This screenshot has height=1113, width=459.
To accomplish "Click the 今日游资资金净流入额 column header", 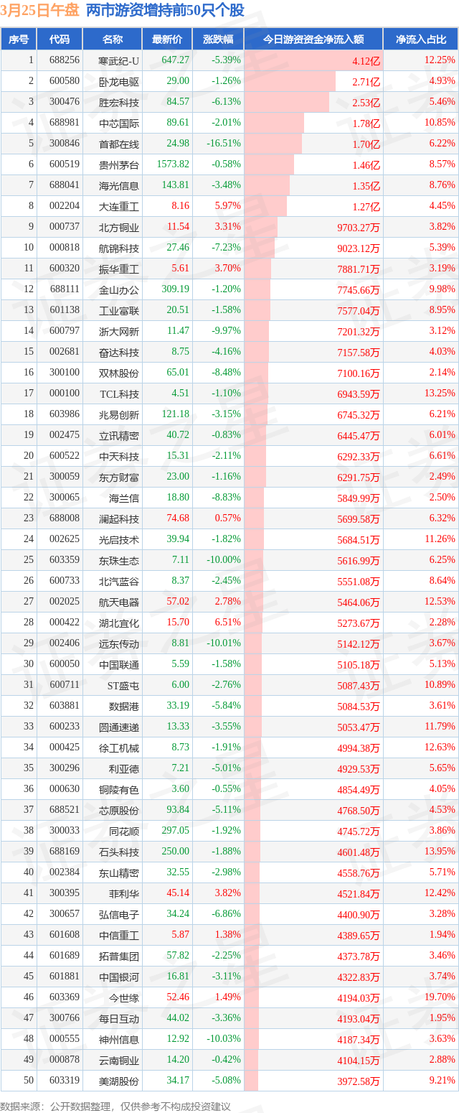I will [313, 39].
